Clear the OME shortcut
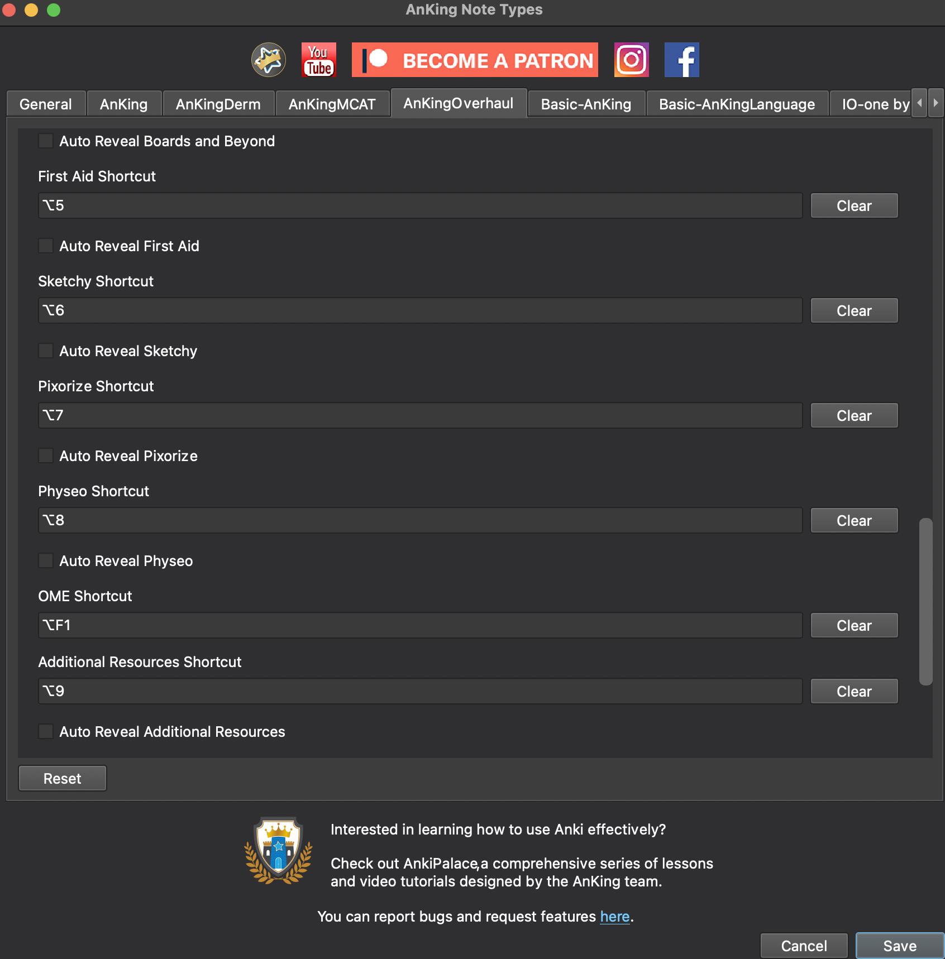Screen dimensions: 945x959 854,625
